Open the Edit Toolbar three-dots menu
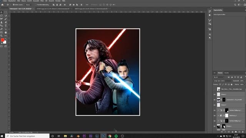The width and height of the screenshot is (246, 138). pos(6,36)
